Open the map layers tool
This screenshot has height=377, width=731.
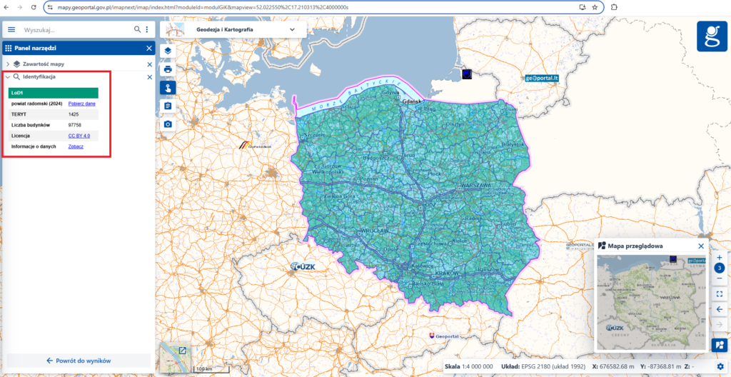click(168, 51)
